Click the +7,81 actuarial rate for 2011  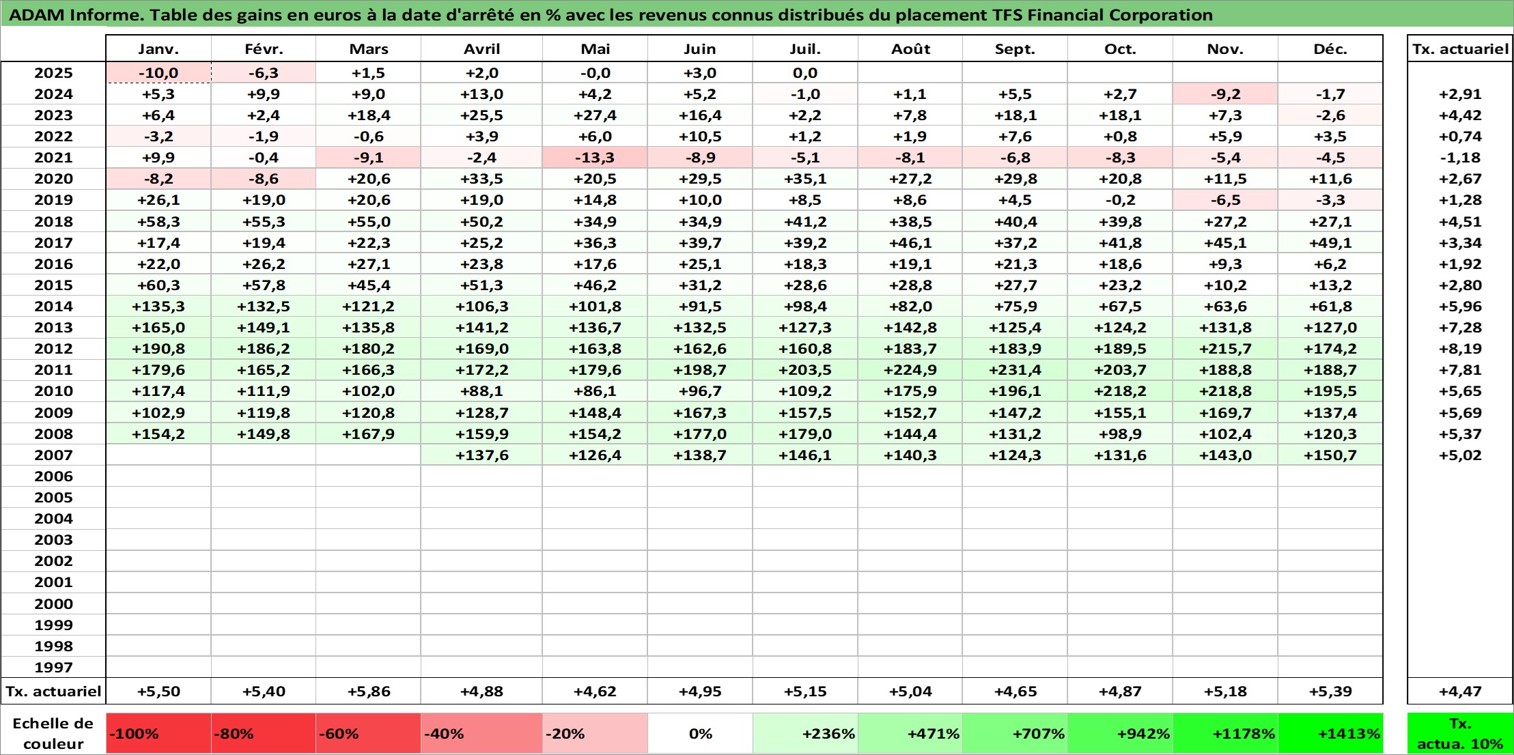(1460, 370)
